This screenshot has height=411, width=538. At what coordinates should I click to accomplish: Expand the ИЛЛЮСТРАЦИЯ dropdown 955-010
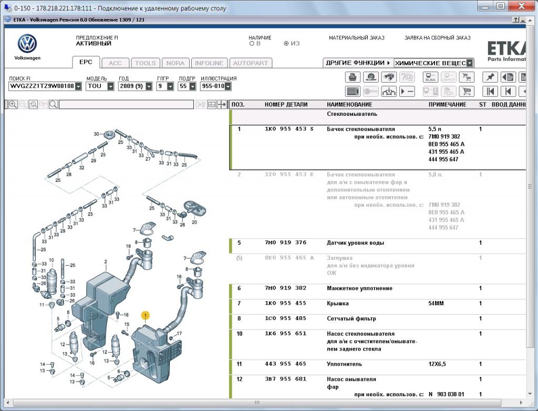(228, 86)
